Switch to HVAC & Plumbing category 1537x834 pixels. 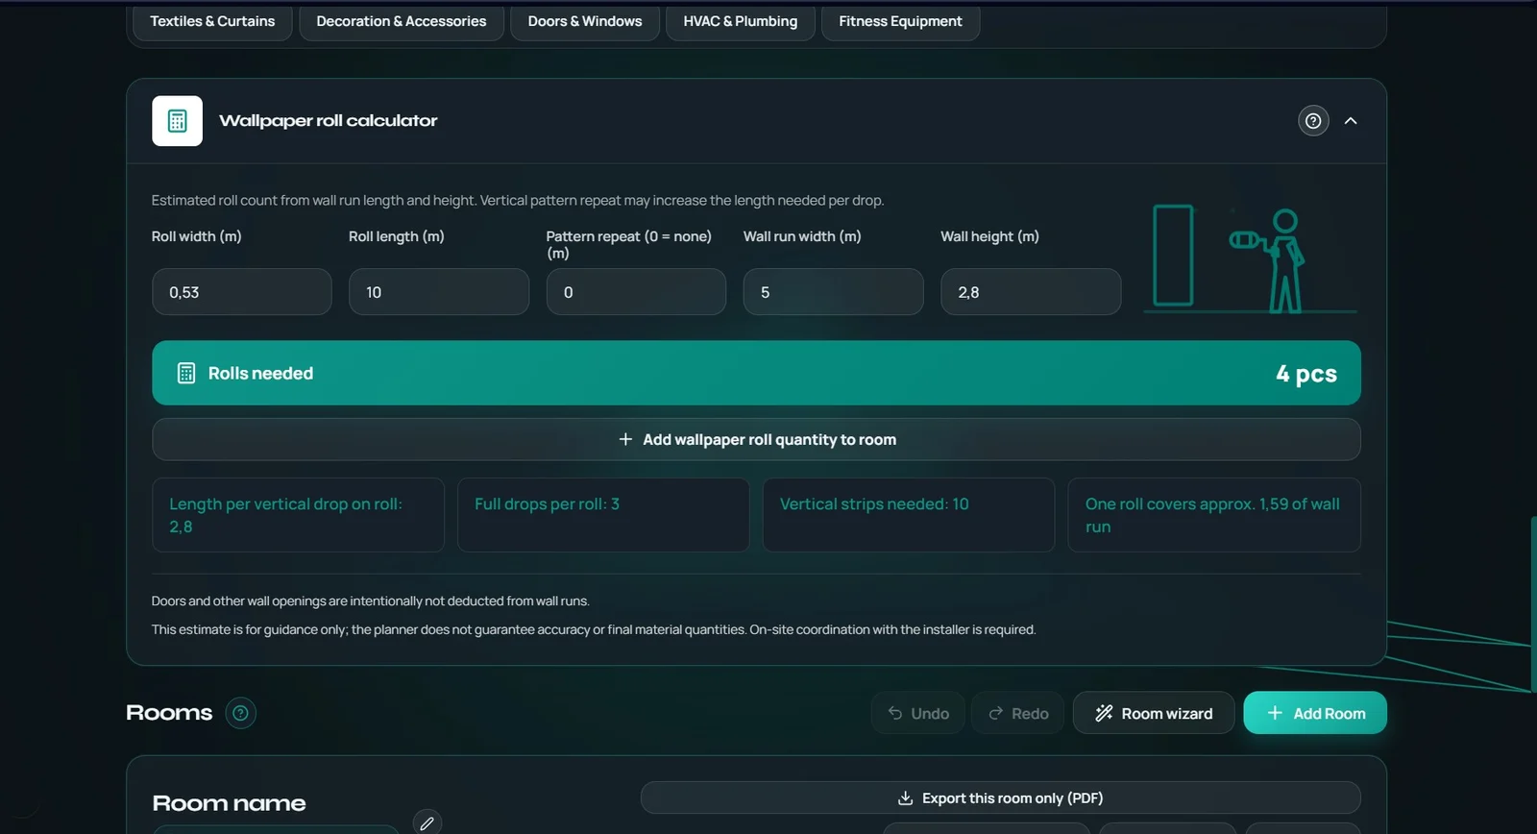tap(741, 21)
